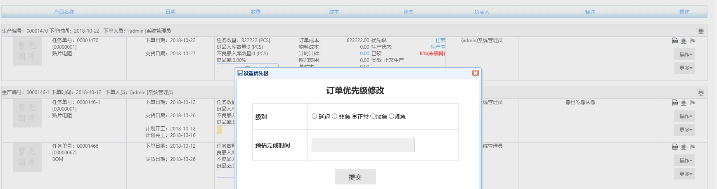Choose the 加急 priority level
Image resolution: width=717 pixels, height=189 pixels.
point(373,116)
